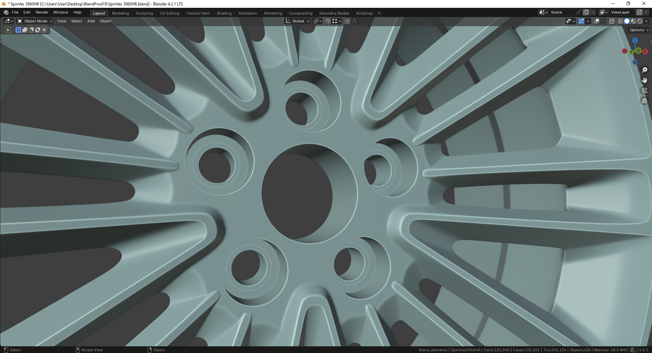The width and height of the screenshot is (652, 353).
Task: Click the blue Z axis gizmo handle
Action: (635, 40)
